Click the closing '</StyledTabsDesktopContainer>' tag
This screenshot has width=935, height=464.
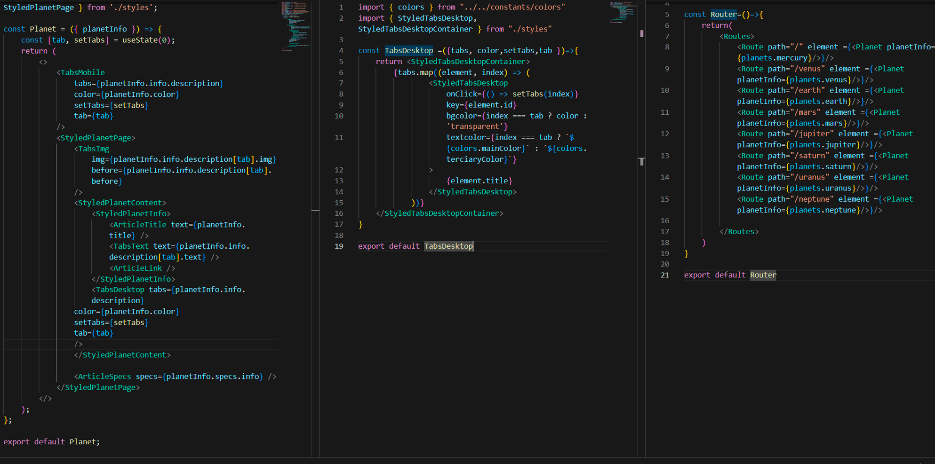coord(440,213)
